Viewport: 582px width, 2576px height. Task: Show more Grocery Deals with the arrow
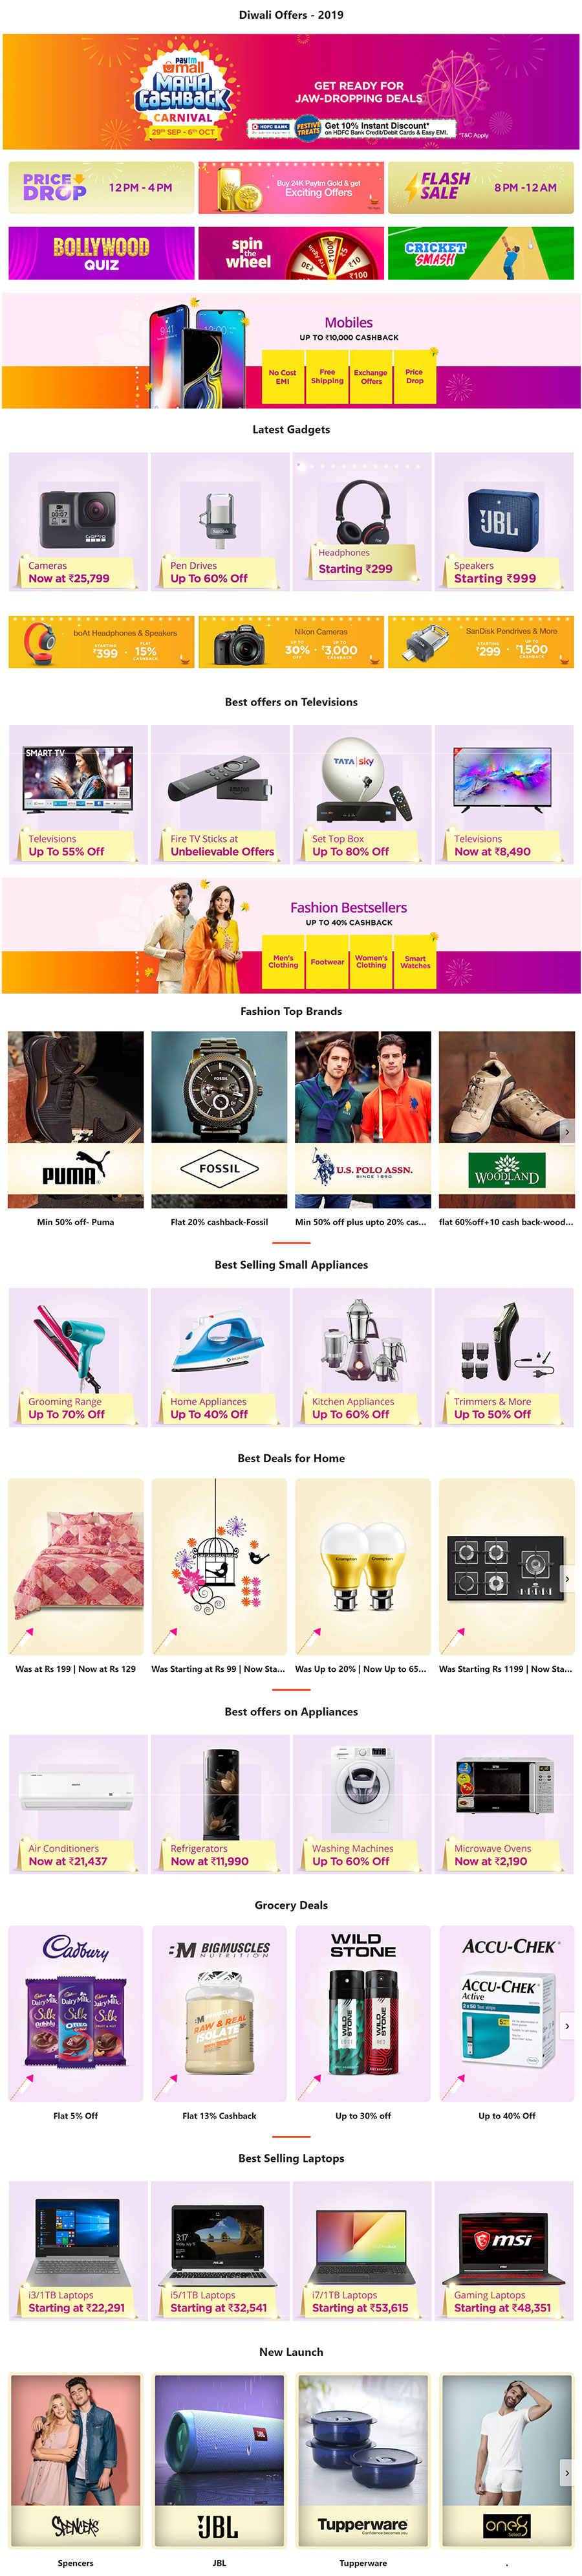tap(566, 2026)
